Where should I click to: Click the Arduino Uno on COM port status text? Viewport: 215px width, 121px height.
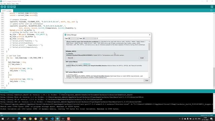pyautogui.click(x=207, y=116)
